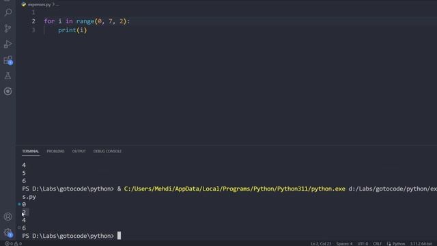Click the 's.py' wrapped text in terminal
437x246 pixels.
coord(29,197)
